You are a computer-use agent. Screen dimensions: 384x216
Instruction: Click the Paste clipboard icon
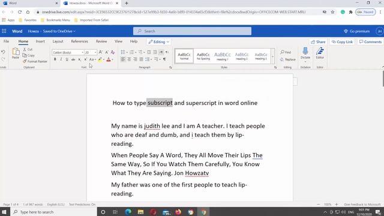pyautogui.click(x=16, y=53)
